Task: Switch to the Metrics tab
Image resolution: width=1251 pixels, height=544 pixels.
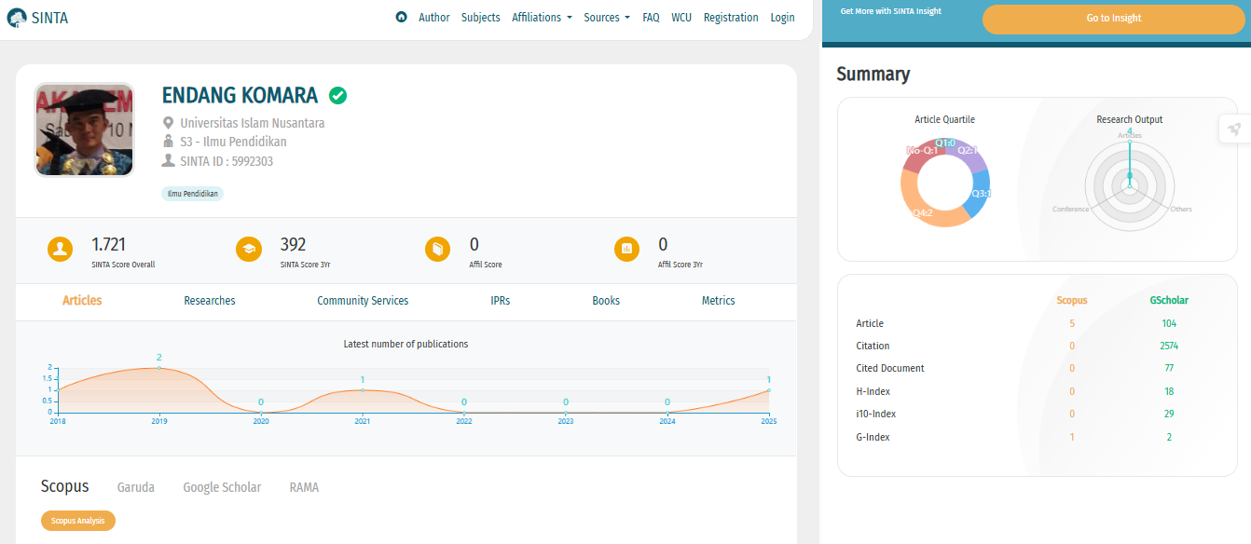Action: pos(719,301)
